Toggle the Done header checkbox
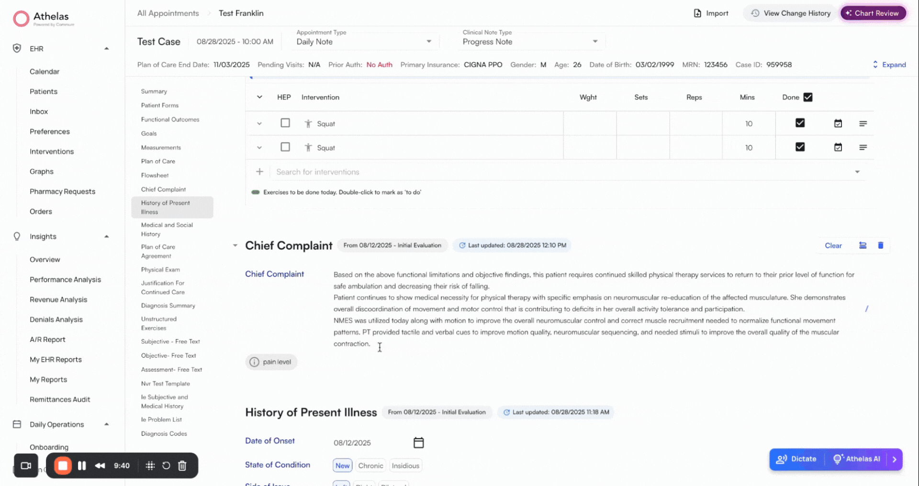The image size is (919, 486). (808, 97)
